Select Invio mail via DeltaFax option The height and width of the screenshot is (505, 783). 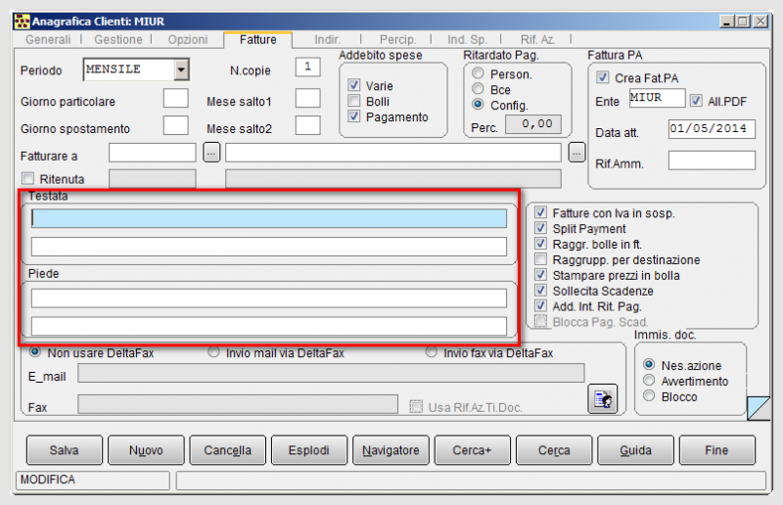[x=213, y=352]
